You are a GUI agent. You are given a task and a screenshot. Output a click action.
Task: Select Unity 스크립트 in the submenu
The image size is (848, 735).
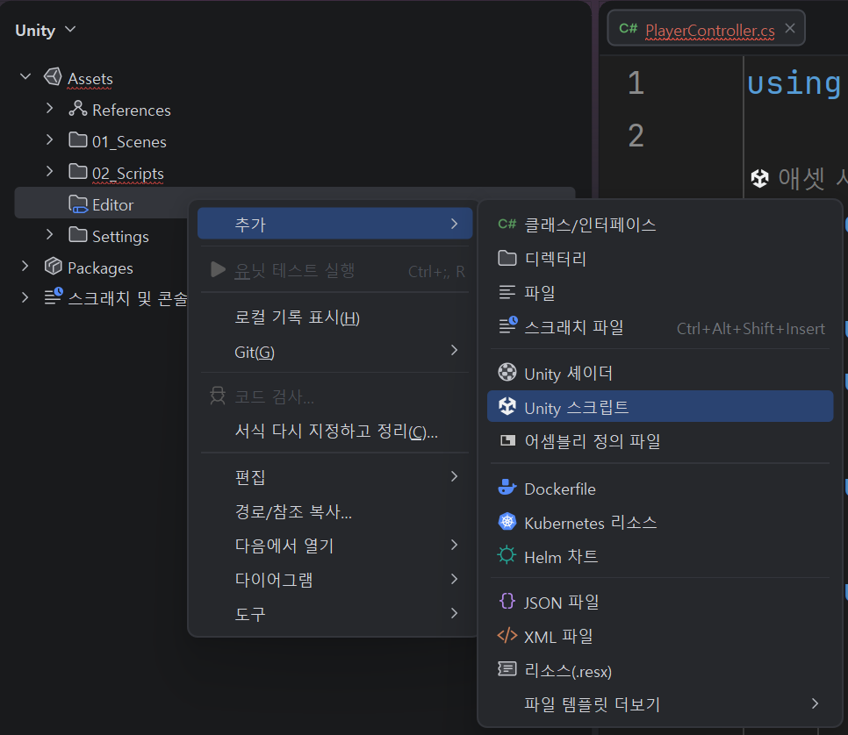[x=660, y=406]
